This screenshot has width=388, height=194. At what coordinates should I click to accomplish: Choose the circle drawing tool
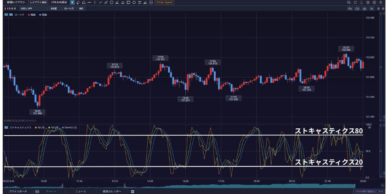(x=111, y=3)
